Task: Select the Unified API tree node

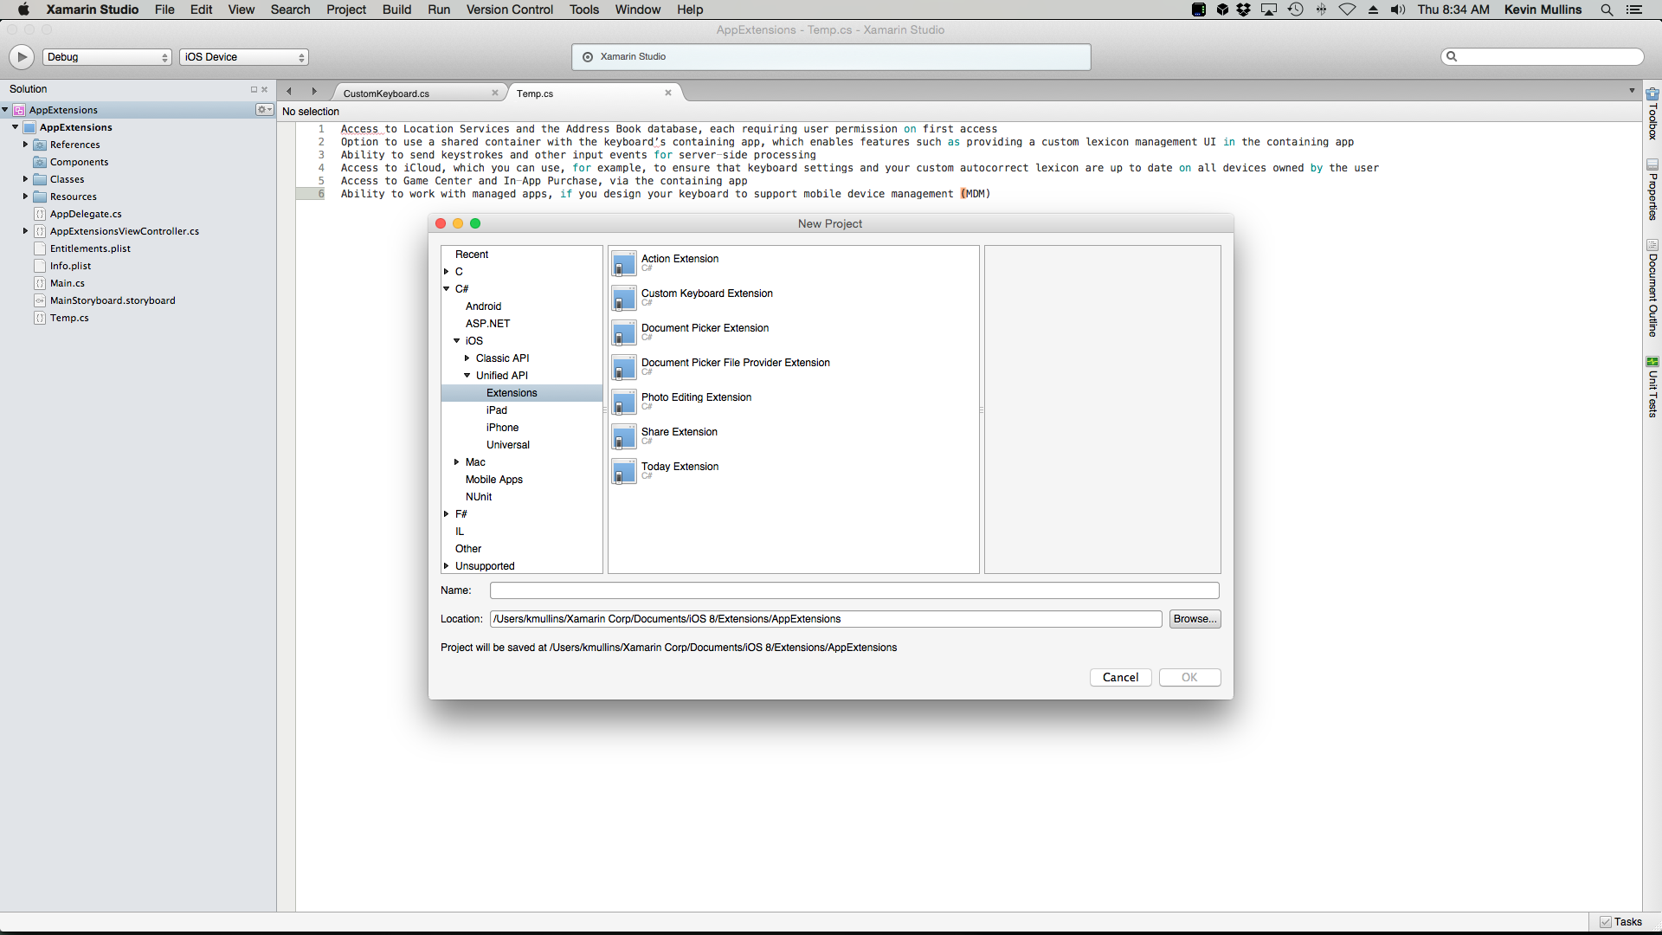Action: pos(500,375)
